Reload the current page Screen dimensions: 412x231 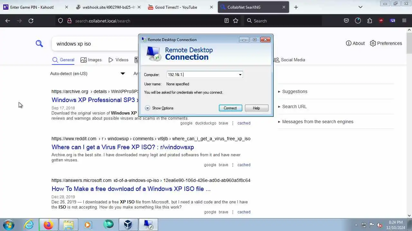(31, 21)
